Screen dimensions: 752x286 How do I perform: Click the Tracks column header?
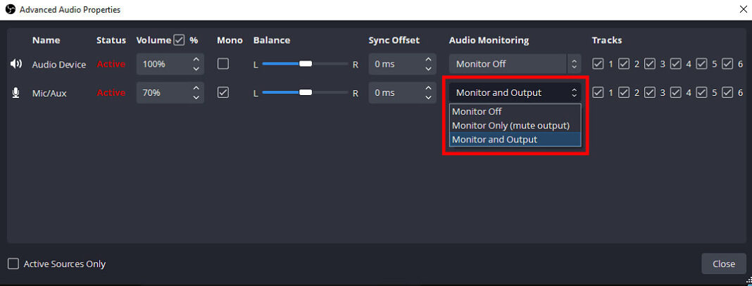[x=607, y=40]
